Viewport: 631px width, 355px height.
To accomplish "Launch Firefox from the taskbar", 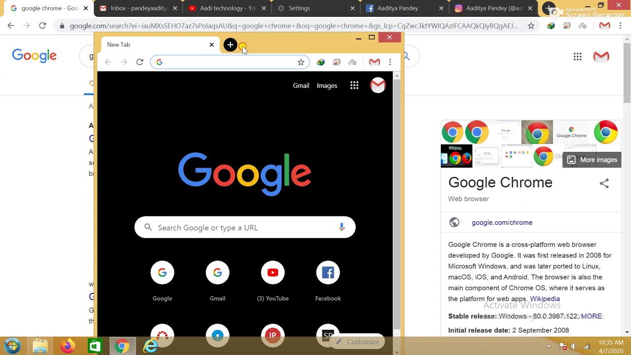I will pos(68,346).
